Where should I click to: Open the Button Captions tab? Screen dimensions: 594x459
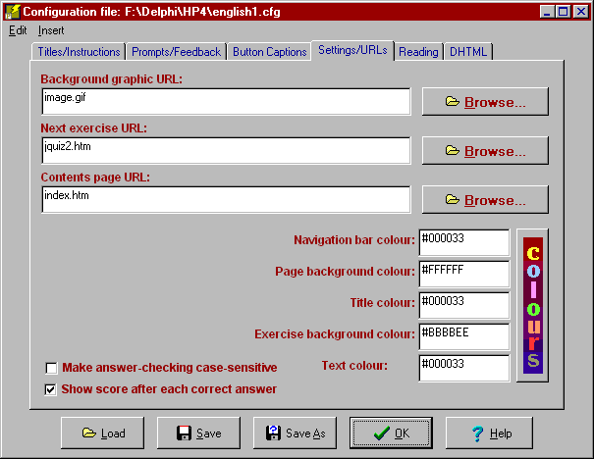point(269,52)
